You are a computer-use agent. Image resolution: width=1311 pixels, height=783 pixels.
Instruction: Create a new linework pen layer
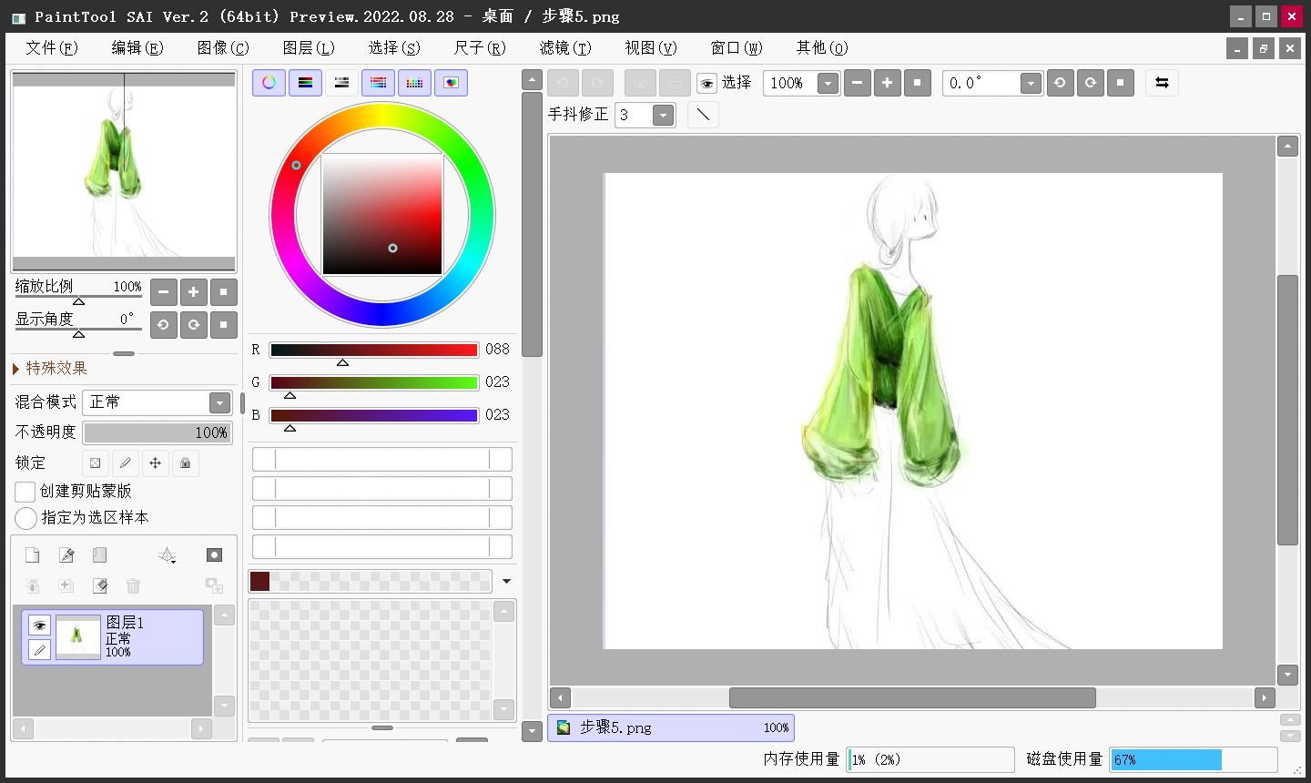66,555
